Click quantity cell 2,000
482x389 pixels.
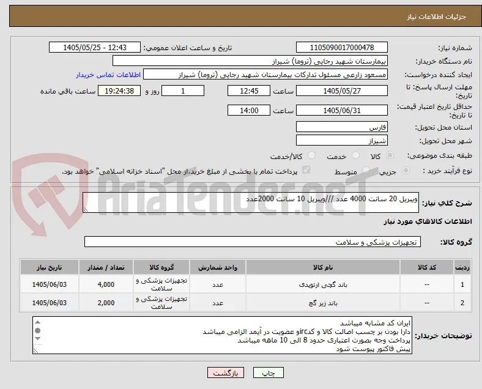point(106,303)
